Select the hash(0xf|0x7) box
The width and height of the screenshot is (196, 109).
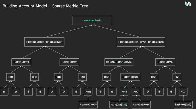coord(183,105)
